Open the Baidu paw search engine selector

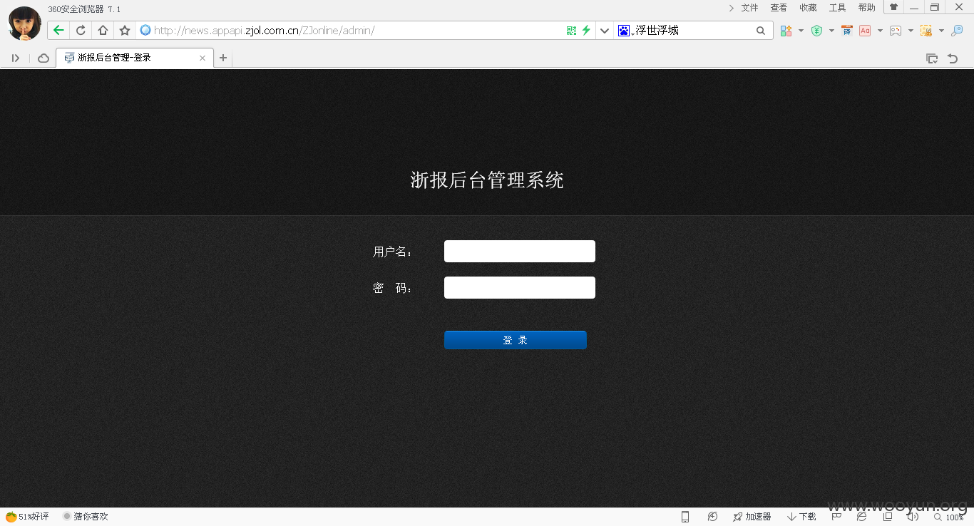[625, 31]
